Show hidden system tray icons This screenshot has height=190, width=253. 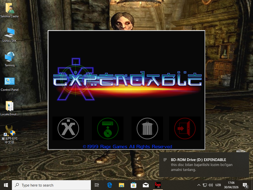(199, 185)
